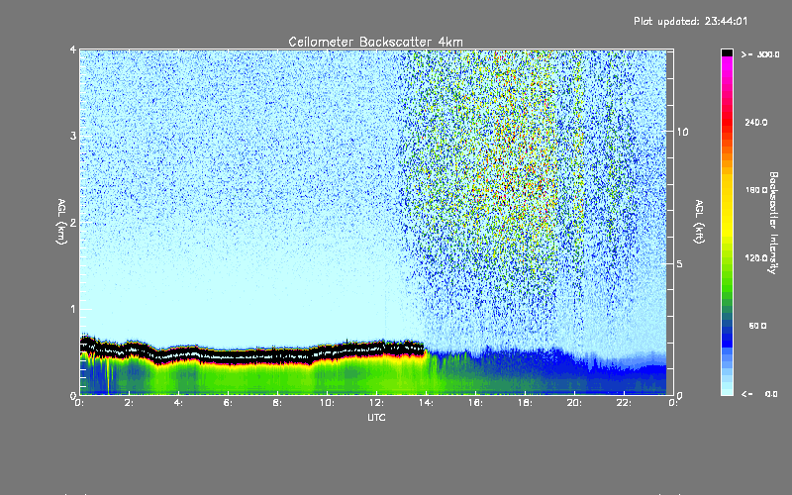Click the "120.0" colorbar value label
The width and height of the screenshot is (792, 495).
pos(756,258)
